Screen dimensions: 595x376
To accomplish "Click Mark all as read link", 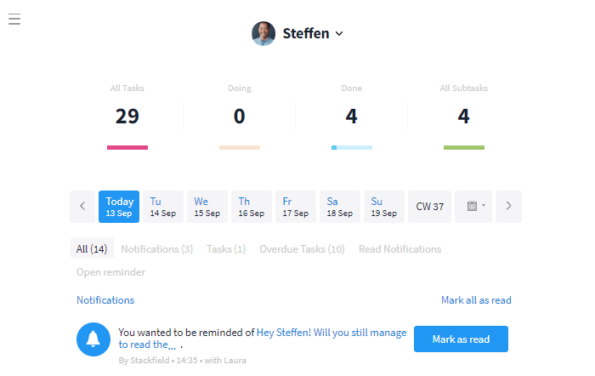I will pyautogui.click(x=476, y=300).
